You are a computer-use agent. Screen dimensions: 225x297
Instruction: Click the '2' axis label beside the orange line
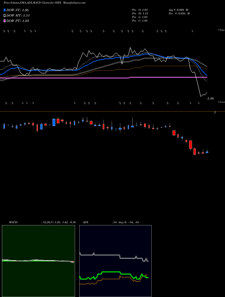(215, 112)
